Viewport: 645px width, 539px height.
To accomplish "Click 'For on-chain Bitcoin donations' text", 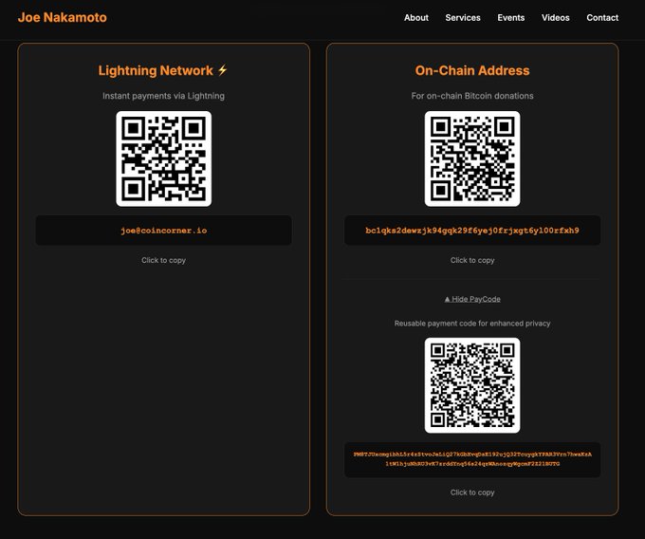I will tap(472, 96).
